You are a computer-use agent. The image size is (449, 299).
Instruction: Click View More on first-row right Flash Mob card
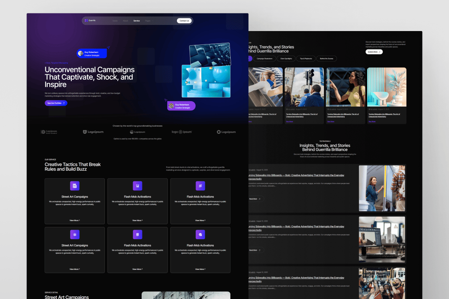tap(200, 220)
